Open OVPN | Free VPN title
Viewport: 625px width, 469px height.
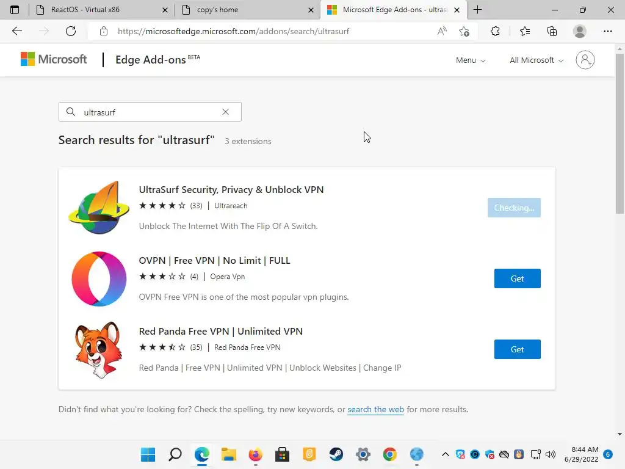[214, 260]
